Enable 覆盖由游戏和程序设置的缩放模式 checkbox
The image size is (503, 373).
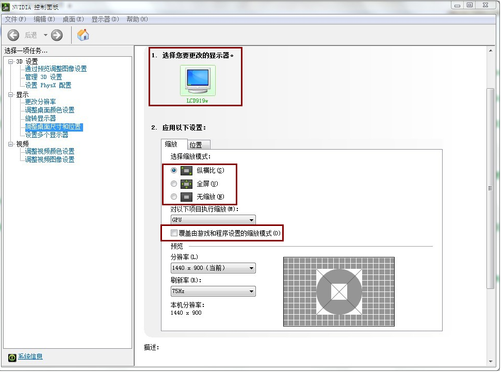(174, 233)
